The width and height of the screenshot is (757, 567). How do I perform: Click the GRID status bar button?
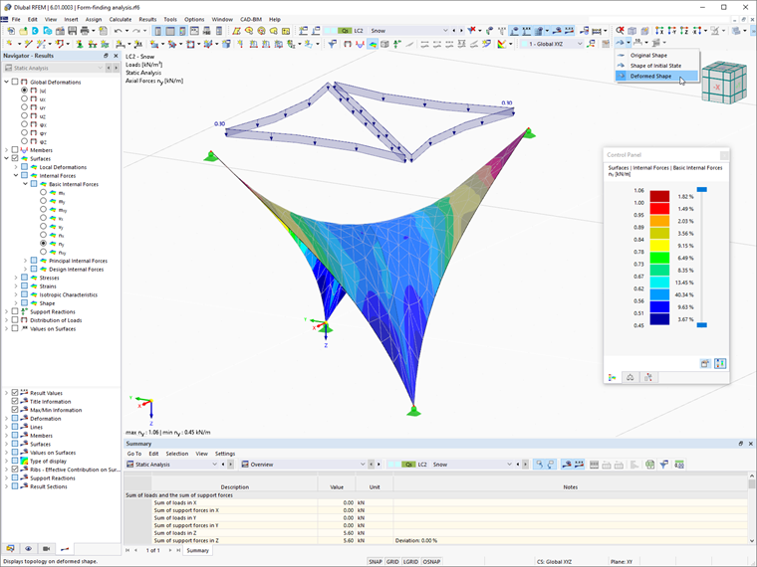tap(392, 562)
